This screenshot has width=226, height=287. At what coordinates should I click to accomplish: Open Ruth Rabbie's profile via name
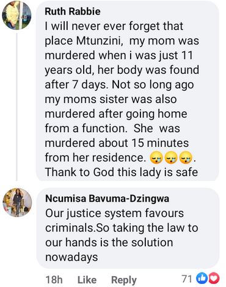pyautogui.click(x=73, y=11)
